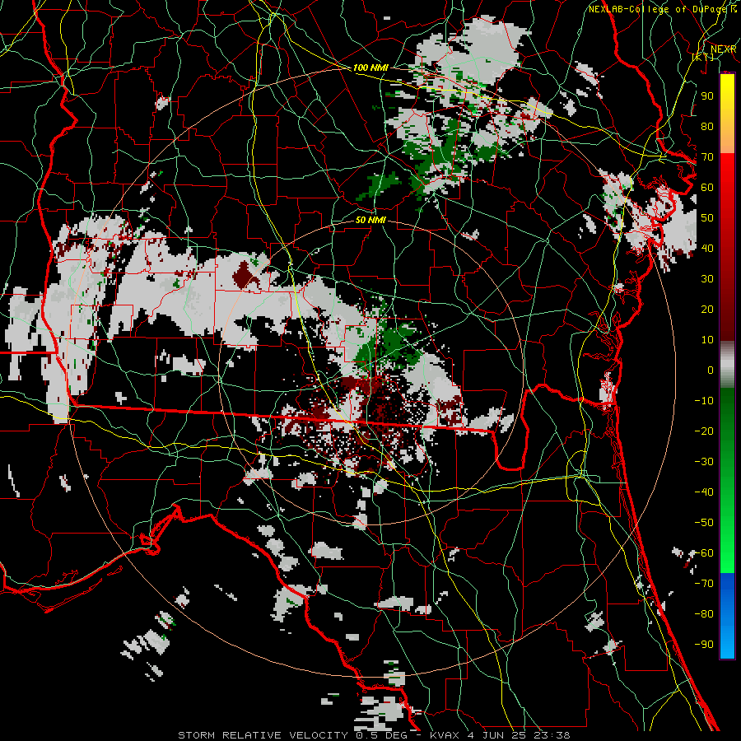Click the 50 value on the velocity scale
This screenshot has height=741, width=741.
(707, 218)
